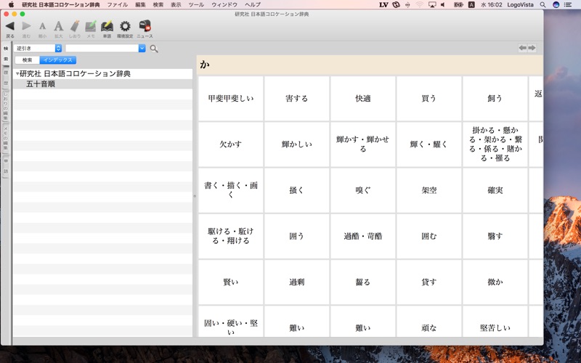The image size is (581, 363).
Task: Click the しおり bookmark icon
Action: coord(75,27)
